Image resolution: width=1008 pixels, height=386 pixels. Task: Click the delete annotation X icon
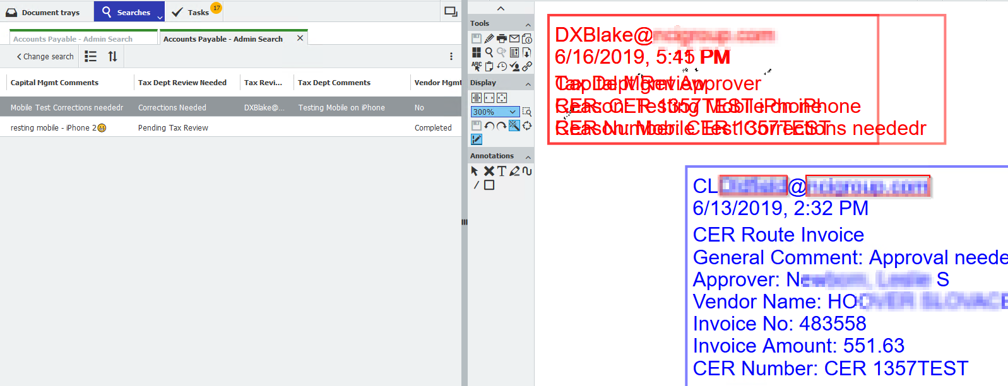point(489,171)
